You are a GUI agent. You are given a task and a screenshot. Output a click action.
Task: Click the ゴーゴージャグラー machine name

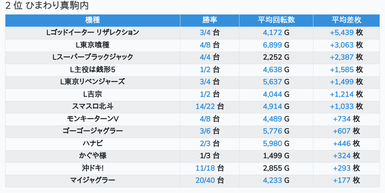click(x=93, y=131)
